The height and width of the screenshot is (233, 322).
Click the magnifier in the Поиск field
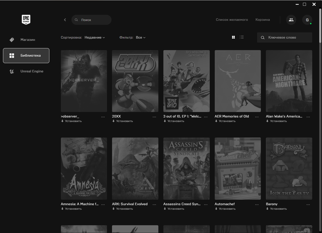76,20
